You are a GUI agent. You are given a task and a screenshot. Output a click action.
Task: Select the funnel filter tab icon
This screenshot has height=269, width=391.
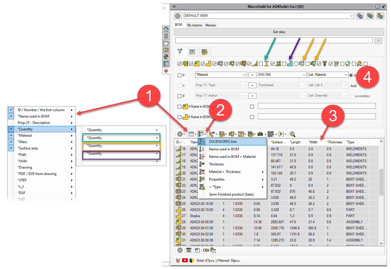180,52
